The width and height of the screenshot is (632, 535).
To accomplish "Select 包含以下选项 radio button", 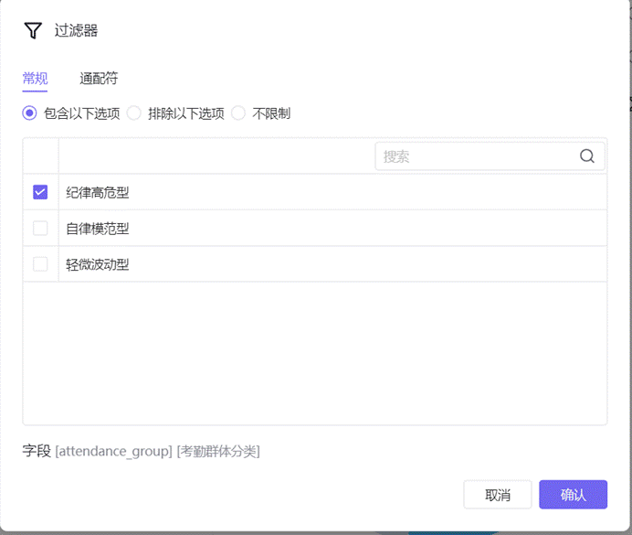I will [x=29, y=113].
